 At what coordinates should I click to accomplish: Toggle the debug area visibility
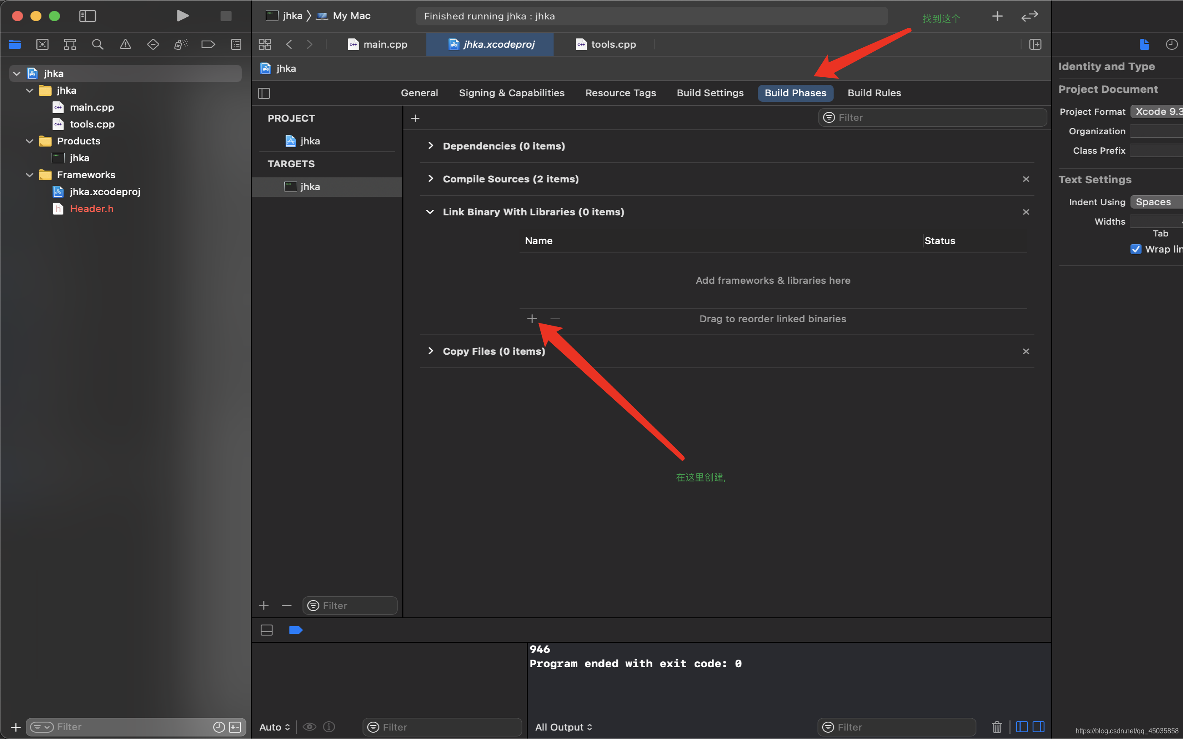(x=267, y=630)
